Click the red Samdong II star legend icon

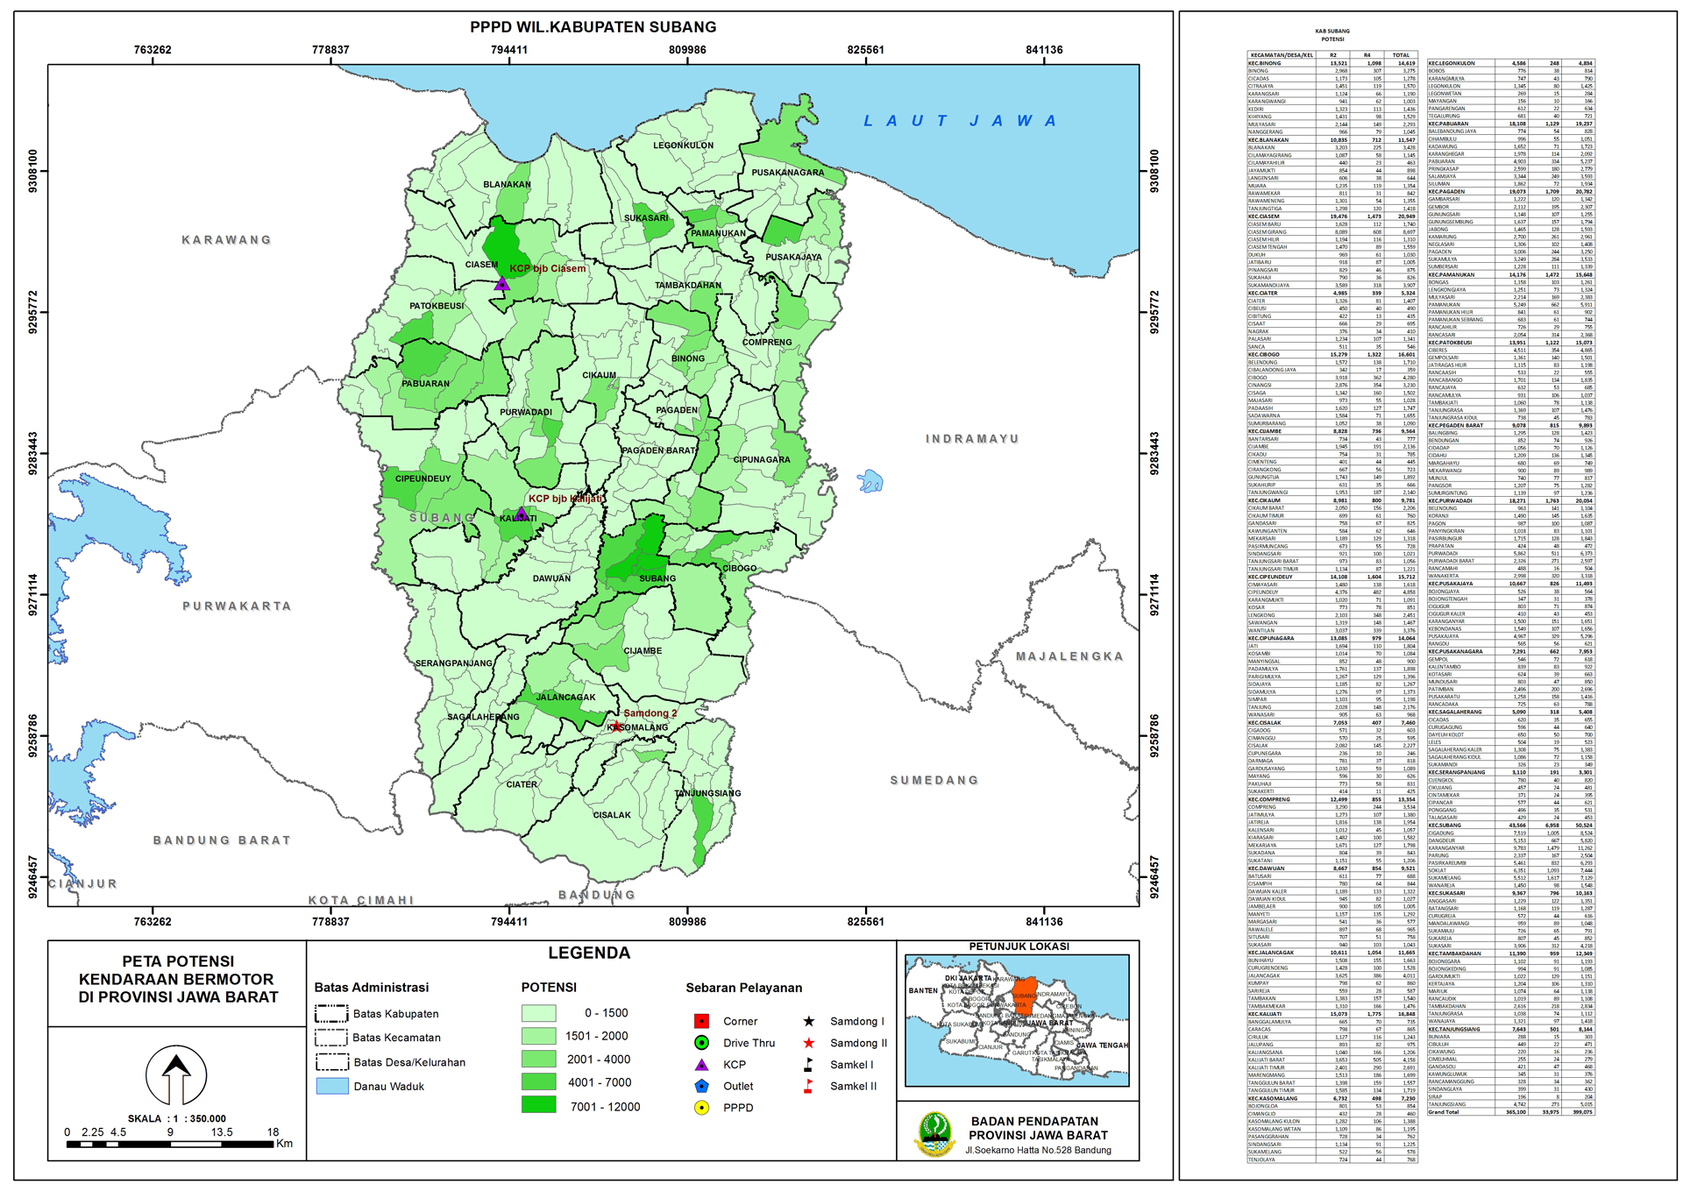click(x=809, y=1043)
